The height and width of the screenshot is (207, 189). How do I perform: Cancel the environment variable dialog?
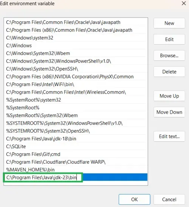[169, 199]
